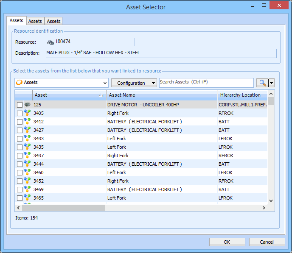The image size is (292, 253).
Task: Click the orange Assets icon in combo box
Action: pos(19,83)
